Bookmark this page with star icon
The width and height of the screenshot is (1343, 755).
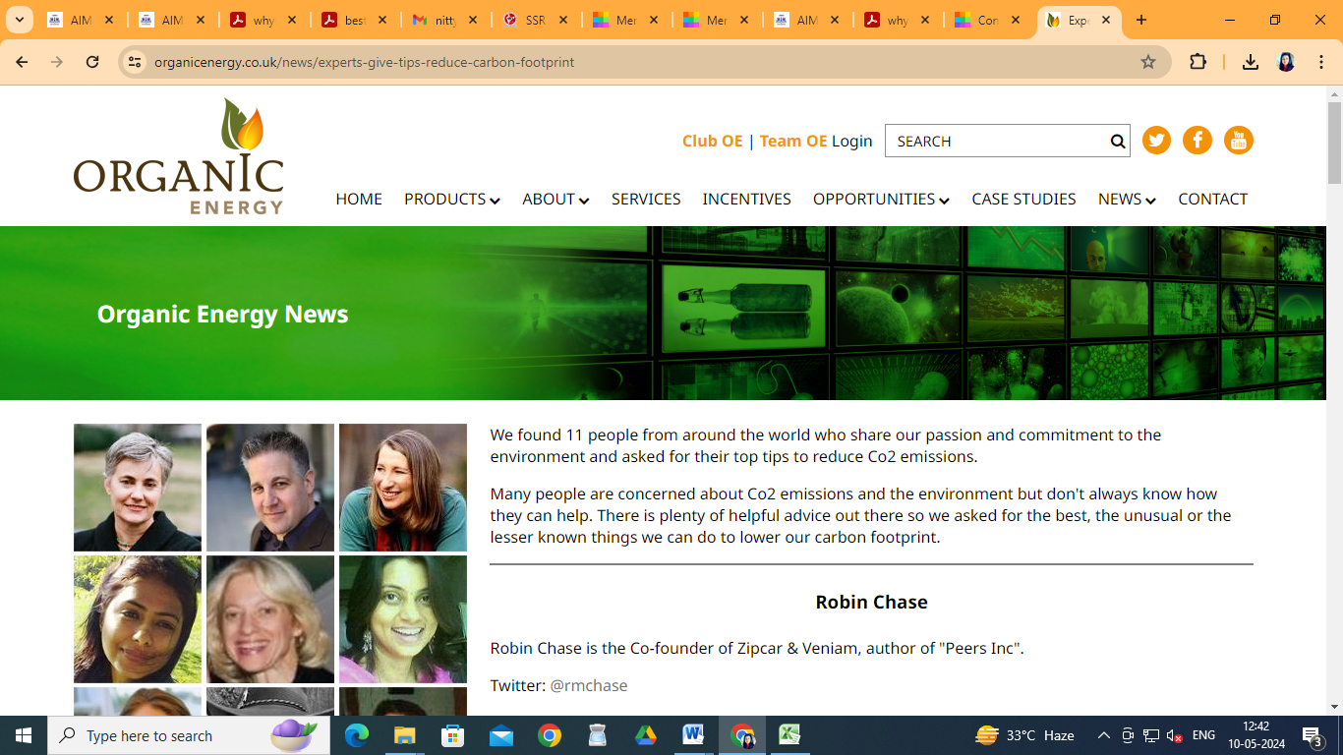click(1147, 62)
